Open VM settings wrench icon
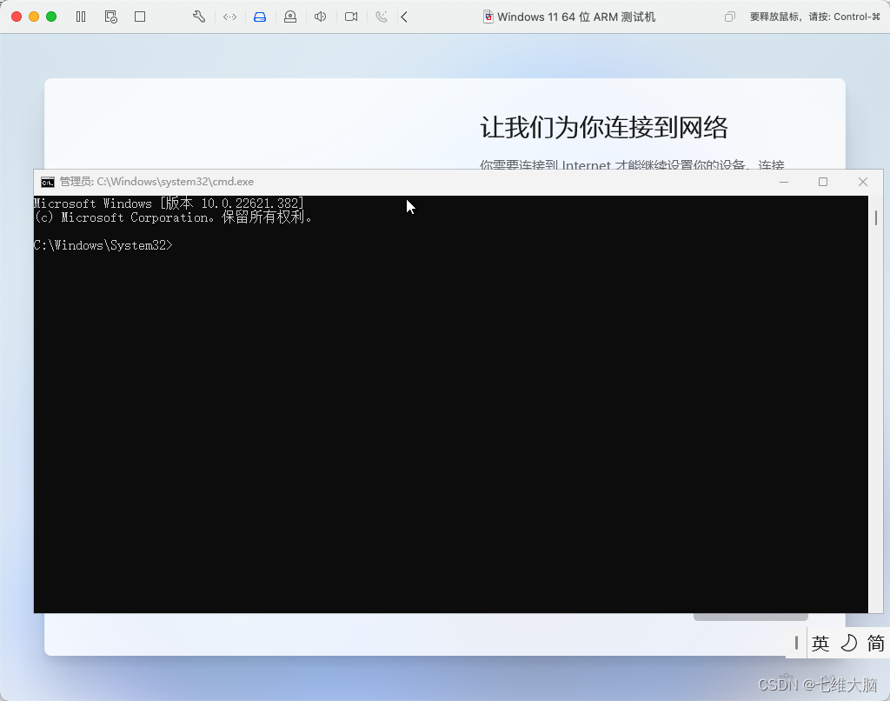This screenshot has width=890, height=701. [x=199, y=17]
